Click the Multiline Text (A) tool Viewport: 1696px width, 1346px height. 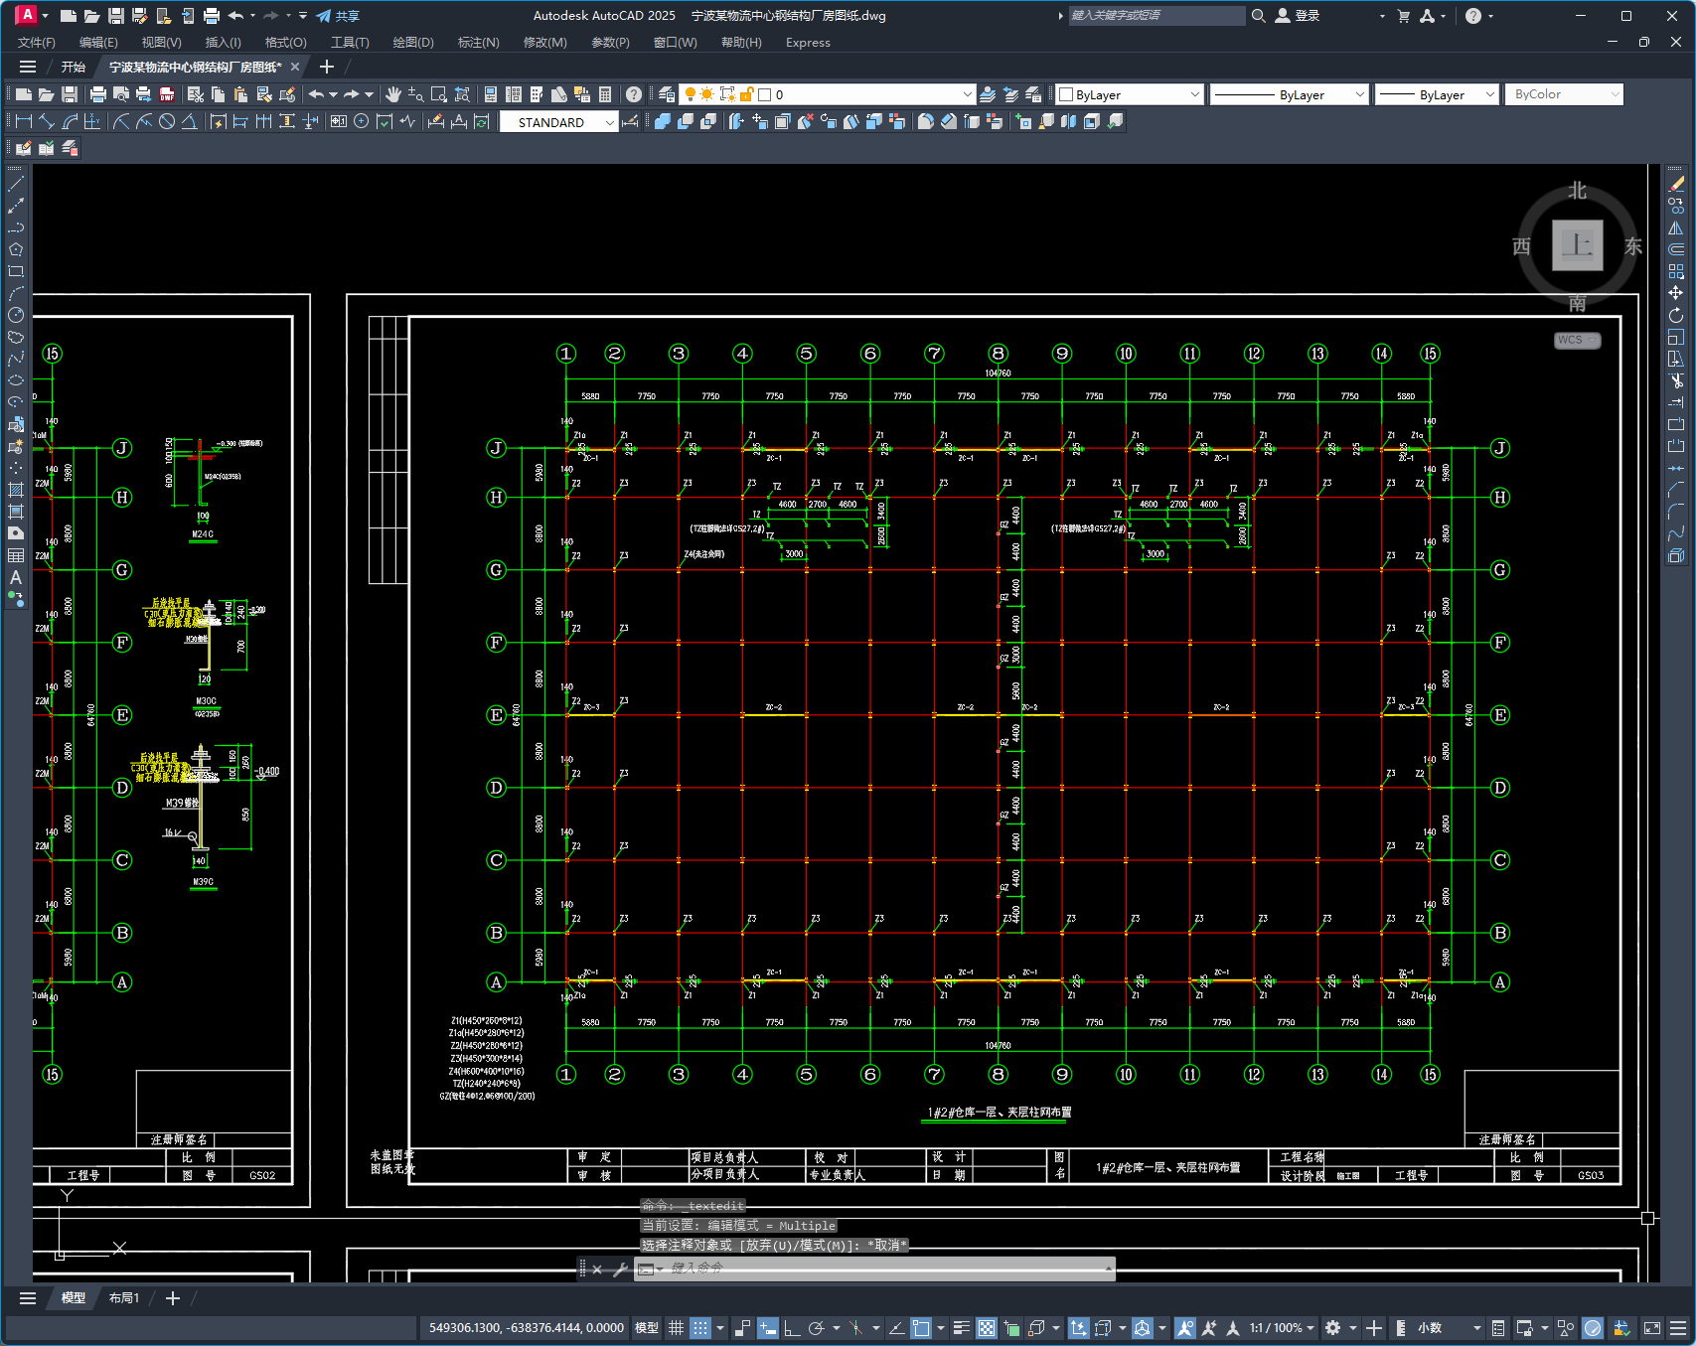tap(16, 577)
